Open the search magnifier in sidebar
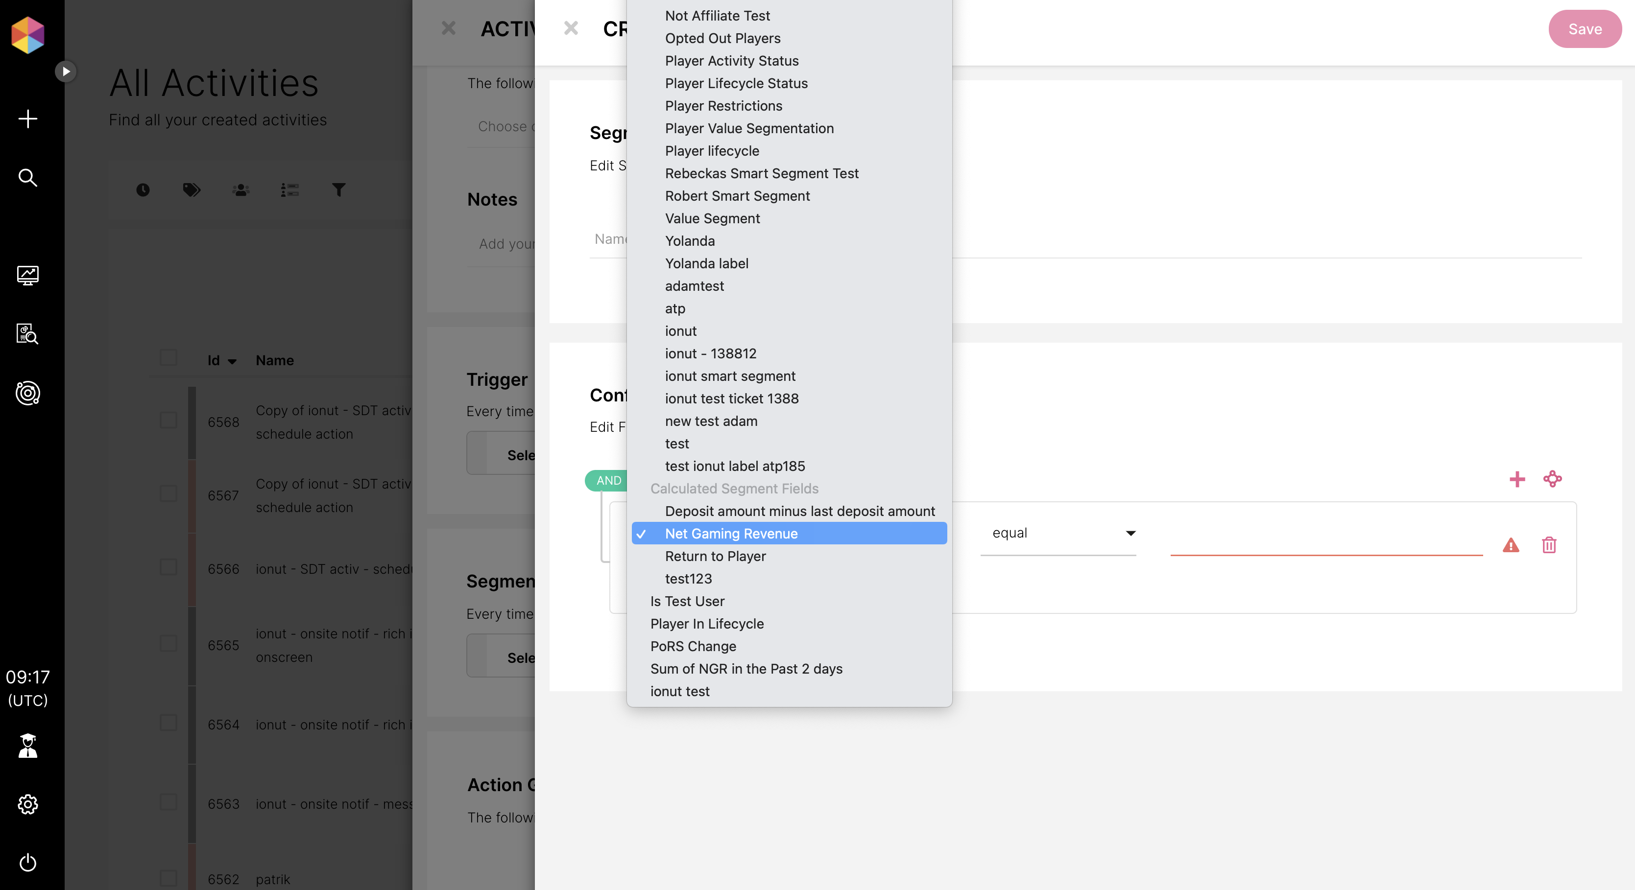The height and width of the screenshot is (890, 1635). click(x=27, y=178)
